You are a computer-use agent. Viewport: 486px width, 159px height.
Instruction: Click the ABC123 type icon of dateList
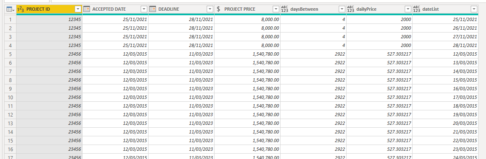click(x=417, y=9)
